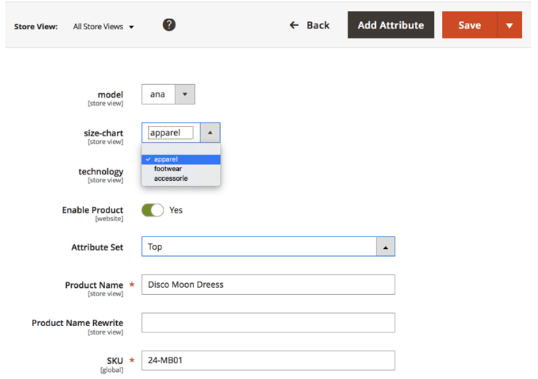538x379 pixels.
Task: Click the size-chart search box with apparel
Action: click(x=171, y=133)
